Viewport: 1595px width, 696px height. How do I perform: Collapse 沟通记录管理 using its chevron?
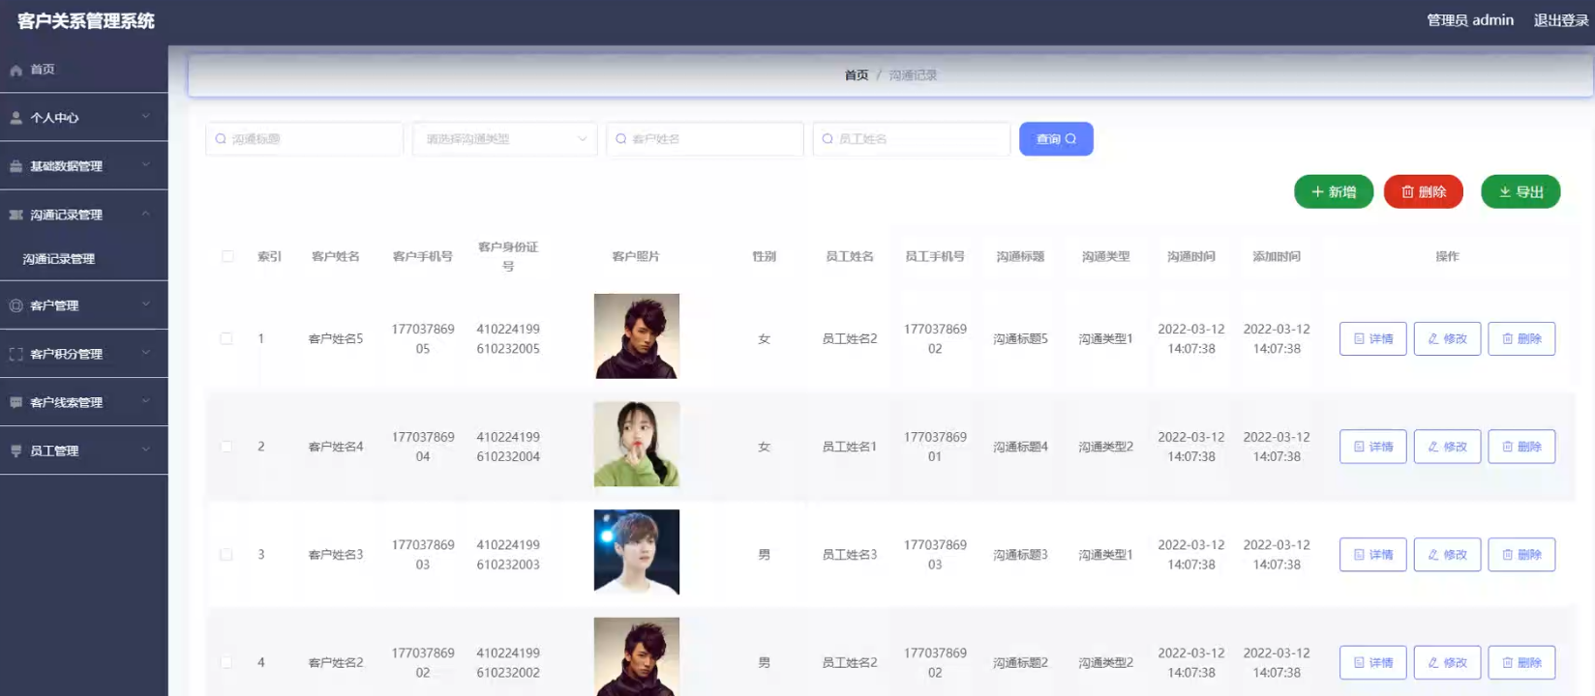(x=146, y=214)
